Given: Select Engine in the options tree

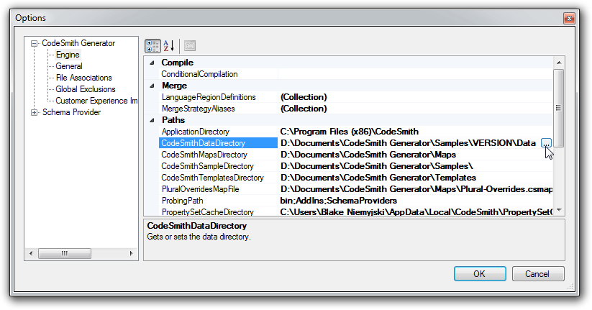Looking at the screenshot, I should pyautogui.click(x=68, y=55).
